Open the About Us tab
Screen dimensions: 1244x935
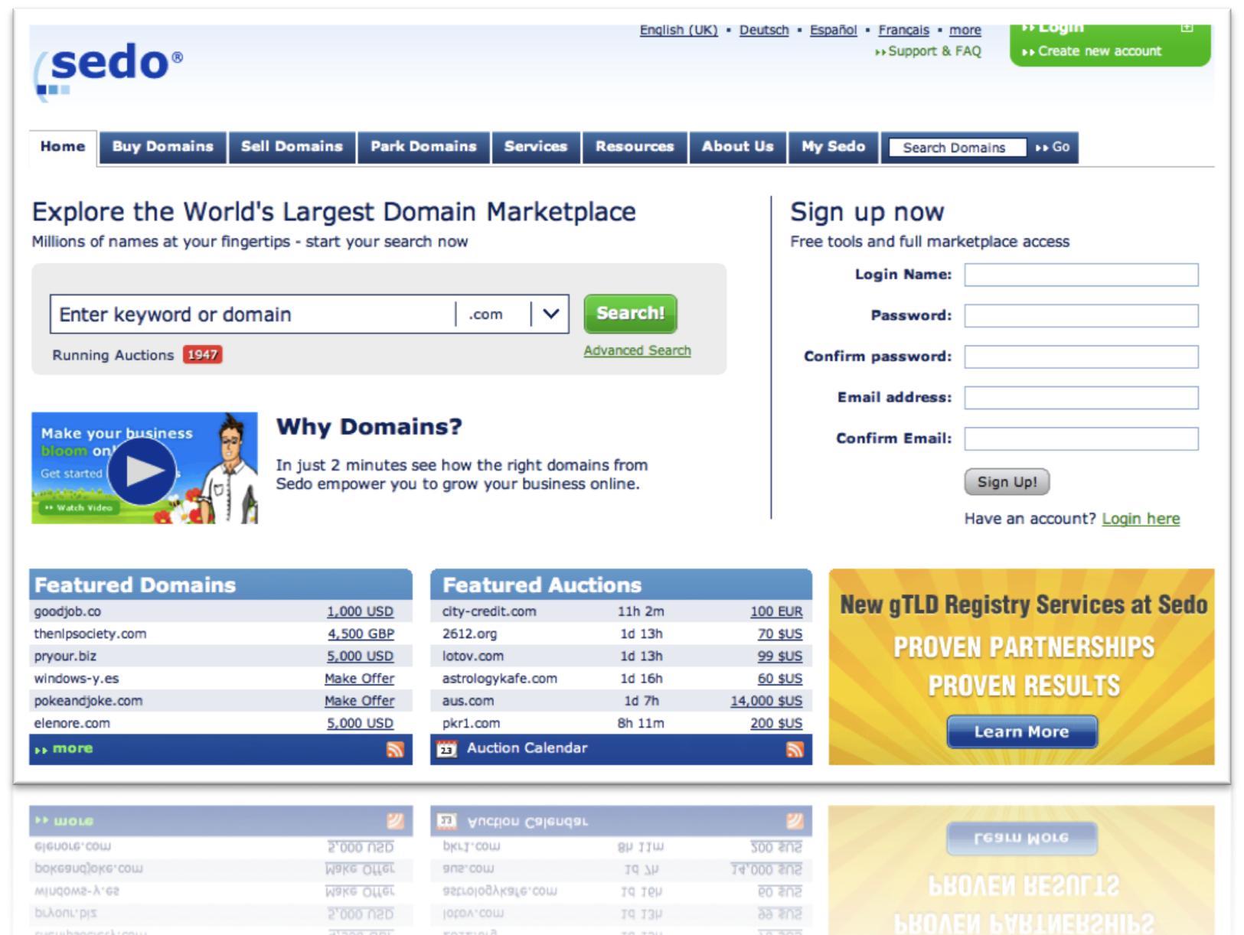pos(738,147)
